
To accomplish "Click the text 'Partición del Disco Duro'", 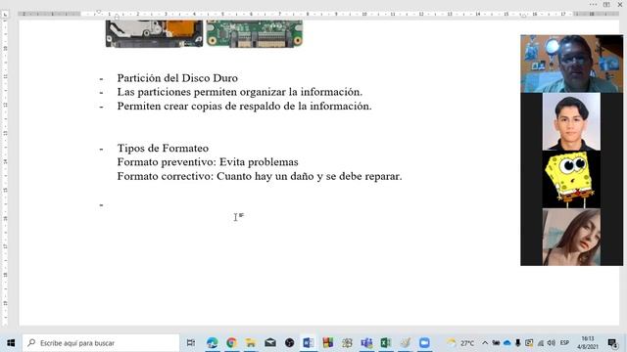I will tap(177, 78).
